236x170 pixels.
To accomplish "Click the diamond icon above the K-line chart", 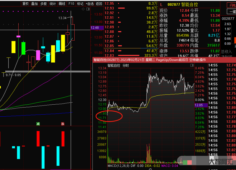I will click(x=83, y=9).
